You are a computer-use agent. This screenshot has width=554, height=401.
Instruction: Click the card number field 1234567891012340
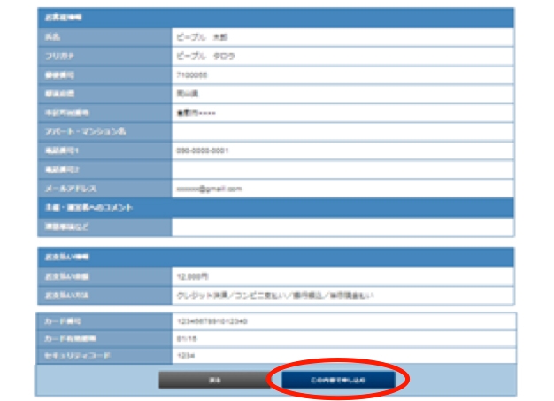(342, 320)
